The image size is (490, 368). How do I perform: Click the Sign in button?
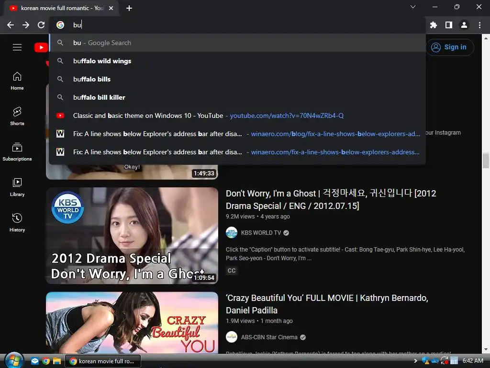(x=450, y=47)
